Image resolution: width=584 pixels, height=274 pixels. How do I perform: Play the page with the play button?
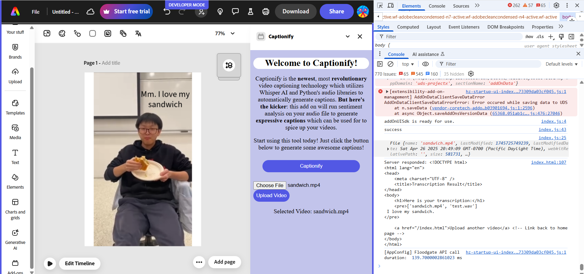(x=50, y=264)
